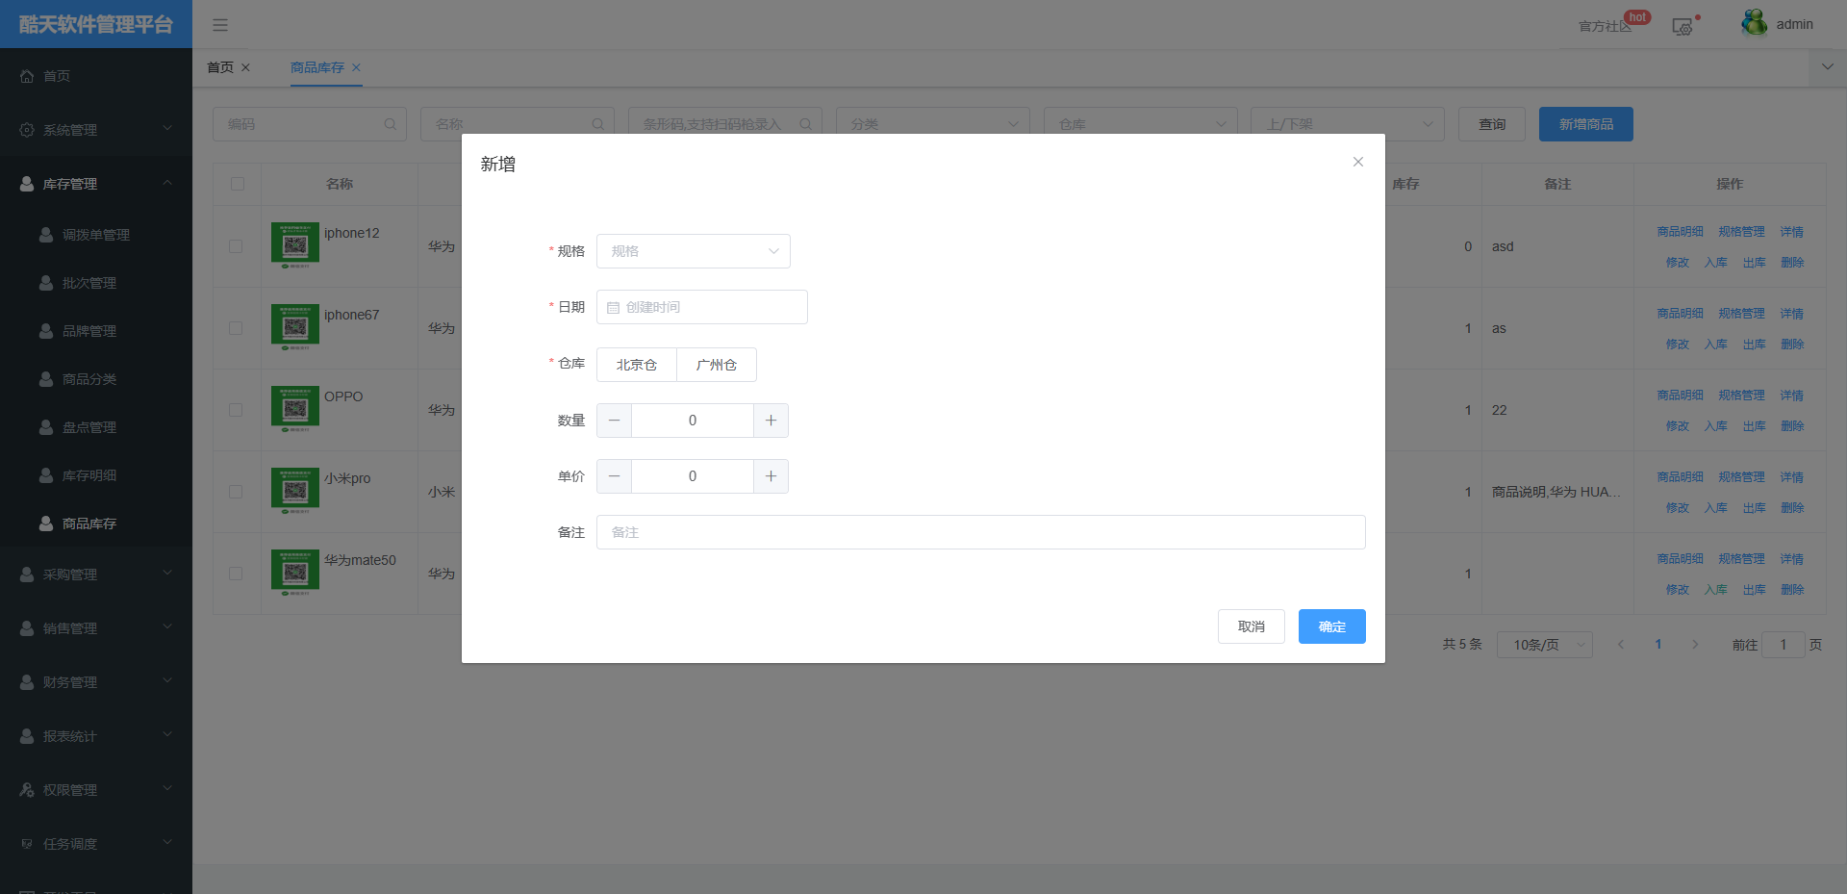Click the calendar icon in 日期 field

pos(613,308)
